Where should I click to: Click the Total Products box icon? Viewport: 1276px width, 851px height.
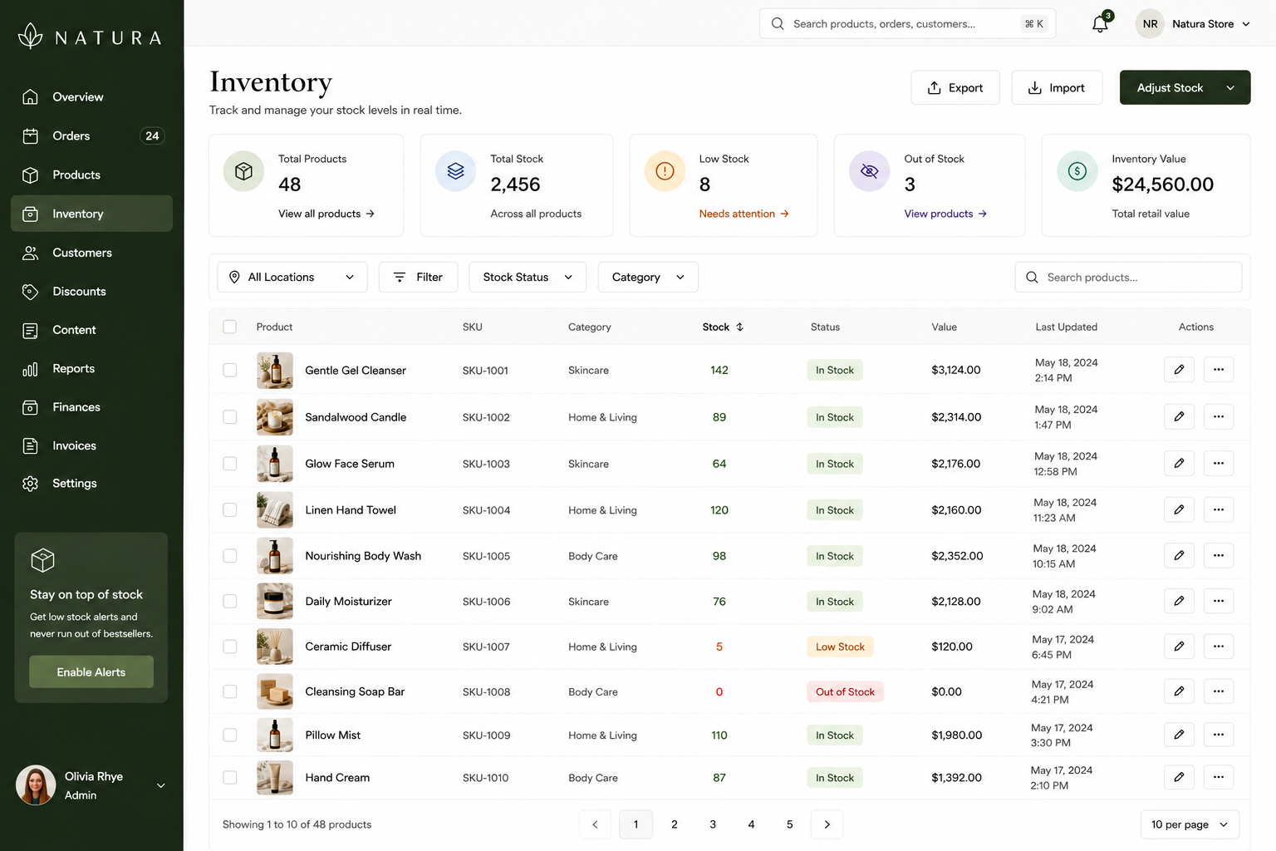[243, 171]
